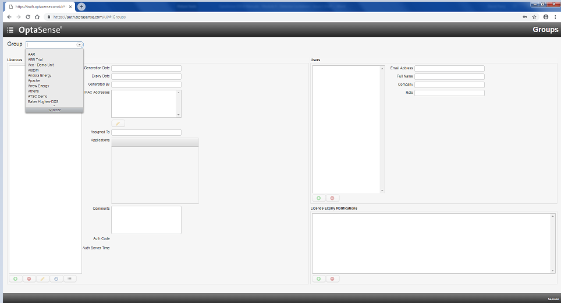Click the add licence plus icon
The height and width of the screenshot is (303, 561).
click(x=15, y=279)
